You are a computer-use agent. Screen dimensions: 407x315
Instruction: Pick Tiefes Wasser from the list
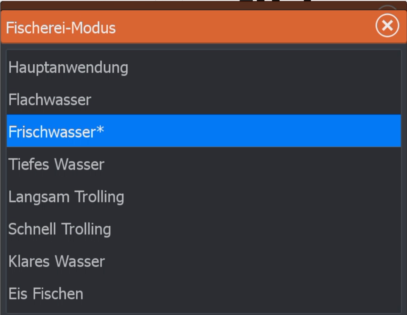click(x=56, y=164)
